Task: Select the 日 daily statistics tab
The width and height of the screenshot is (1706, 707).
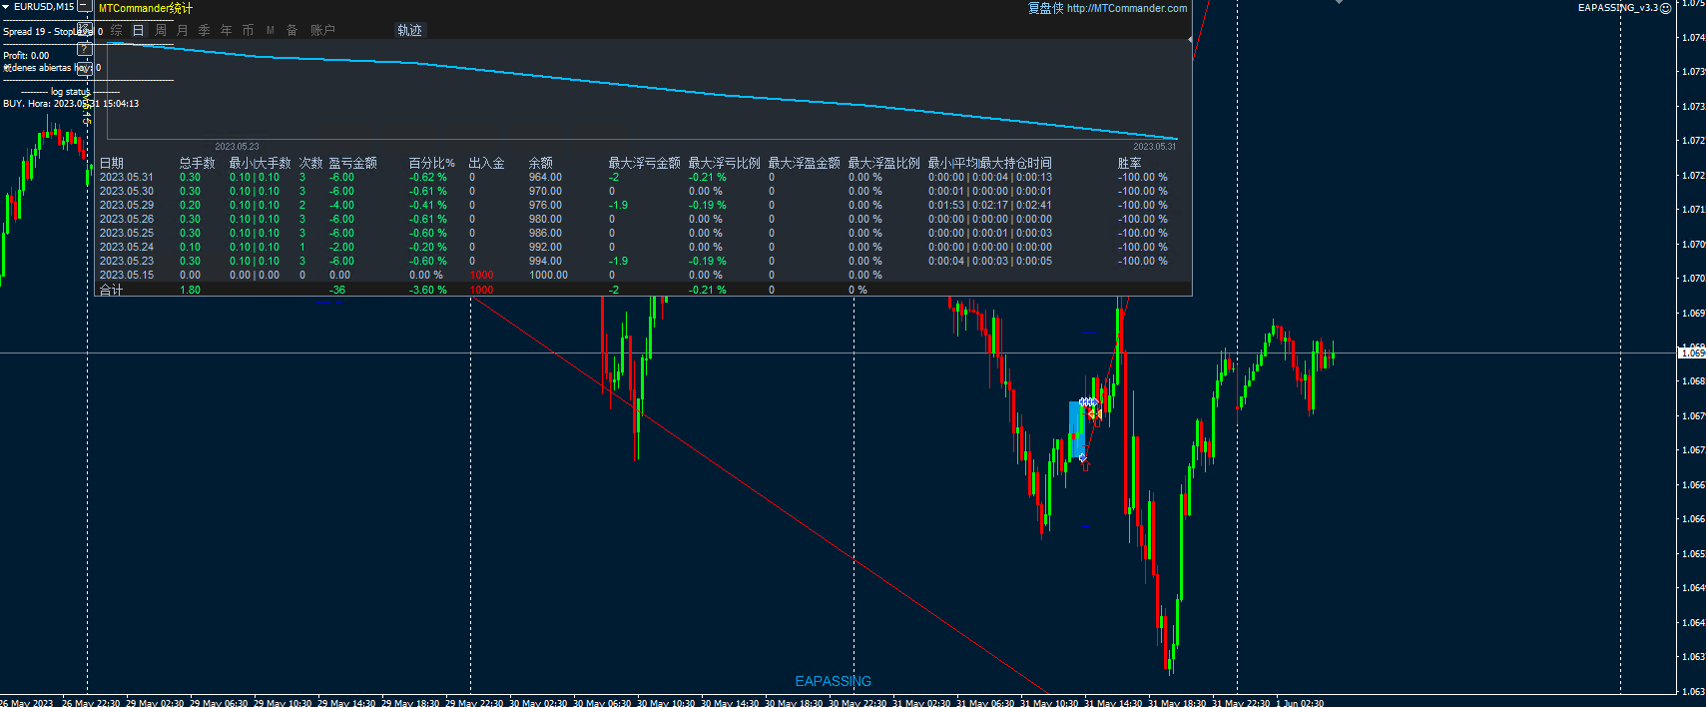Action: tap(139, 30)
